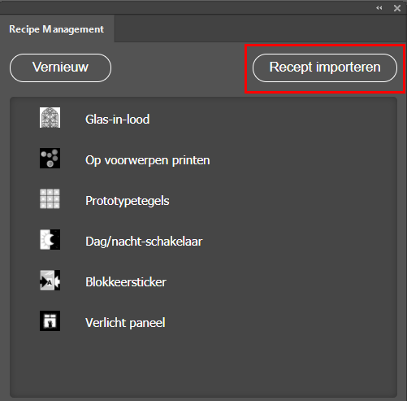
Task: Select the Prototypetegels grid icon
Action: pyautogui.click(x=50, y=199)
